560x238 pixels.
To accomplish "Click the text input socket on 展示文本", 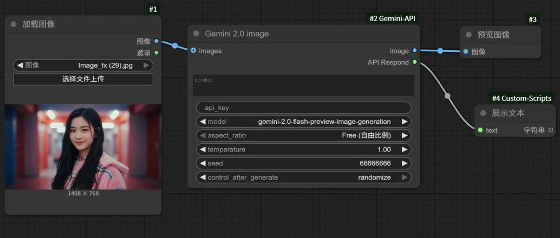I will tap(480, 130).
